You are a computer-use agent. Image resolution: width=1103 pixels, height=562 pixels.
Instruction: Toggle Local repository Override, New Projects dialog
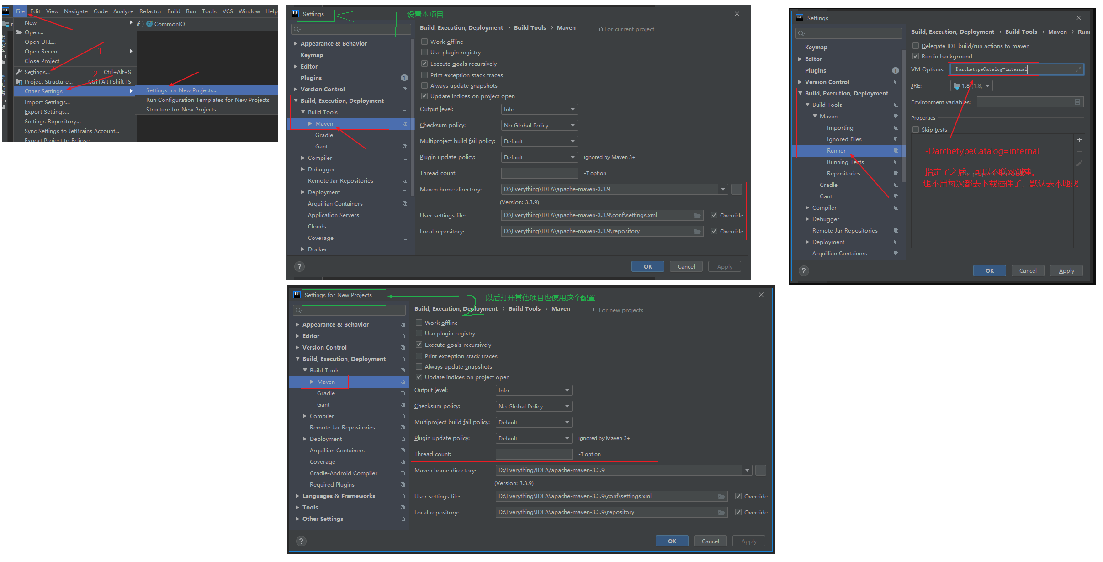tap(738, 512)
